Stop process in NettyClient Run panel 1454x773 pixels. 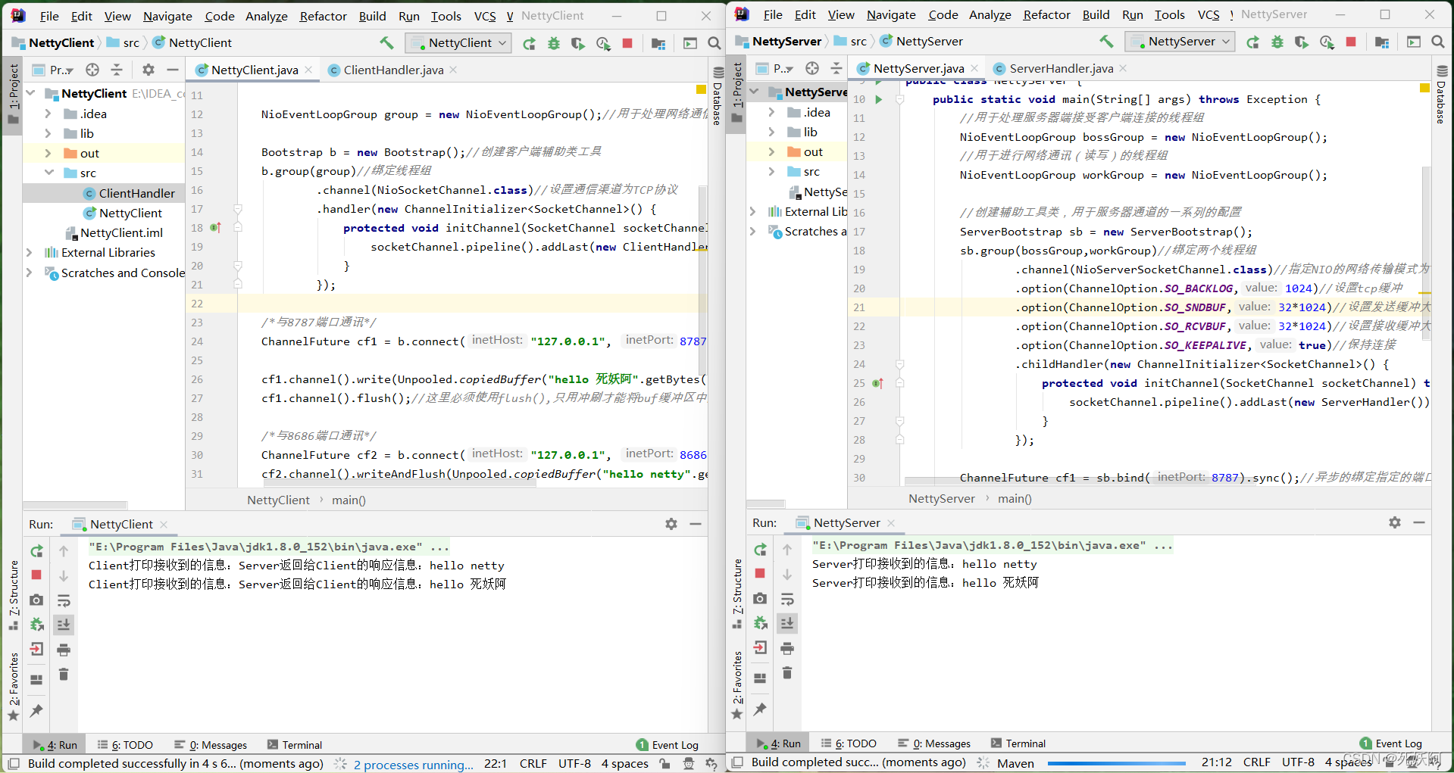tap(36, 575)
